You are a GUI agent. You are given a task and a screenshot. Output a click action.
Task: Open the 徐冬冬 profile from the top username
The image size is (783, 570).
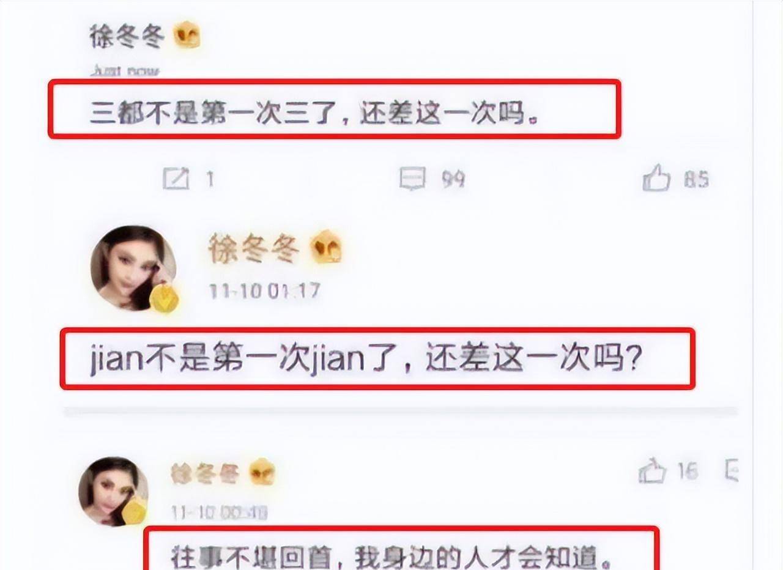coord(127,37)
